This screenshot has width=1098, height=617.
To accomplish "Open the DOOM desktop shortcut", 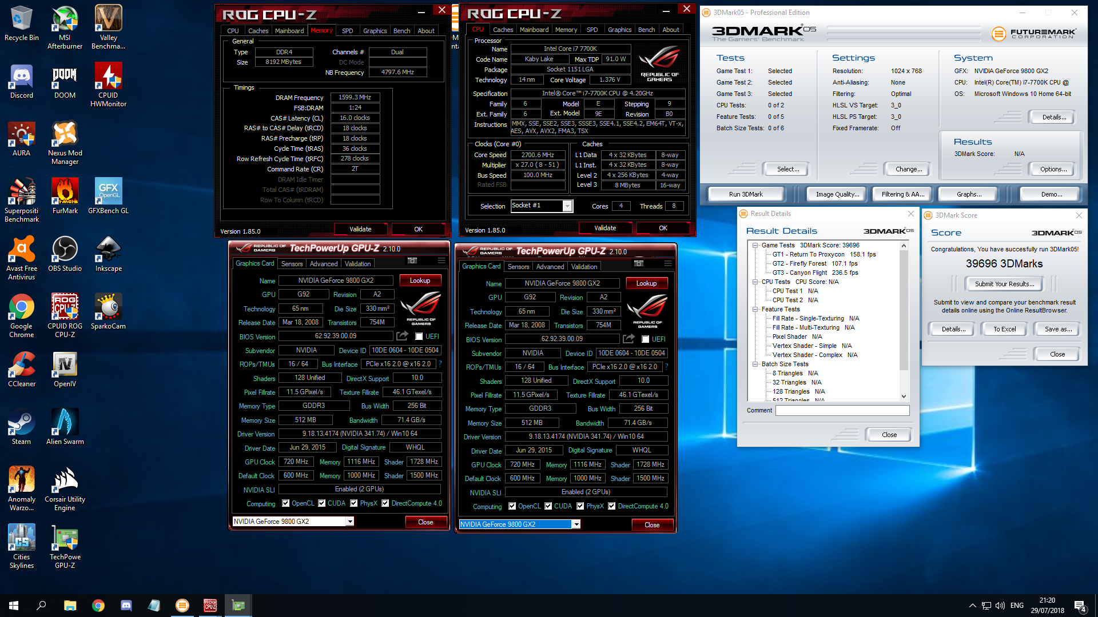I will pyautogui.click(x=65, y=82).
